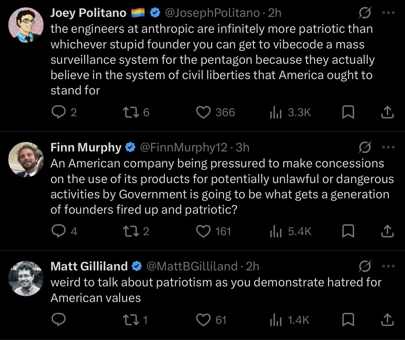
Task: Open more options on Matt Gilliland's tweet
Action: coord(388,266)
